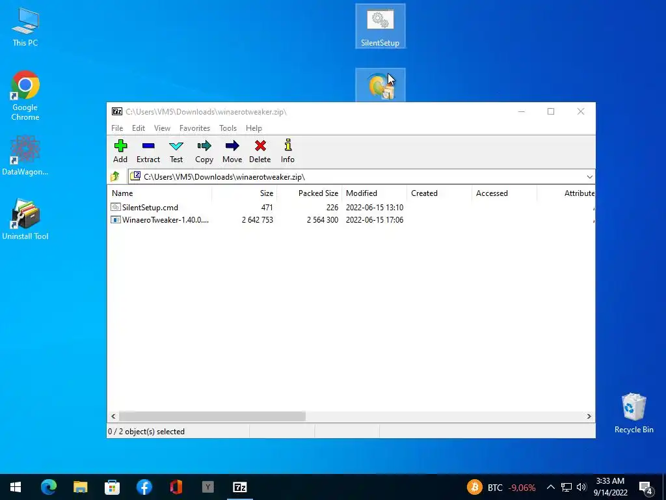Select the SilentSetup.cmd file name

click(x=150, y=208)
